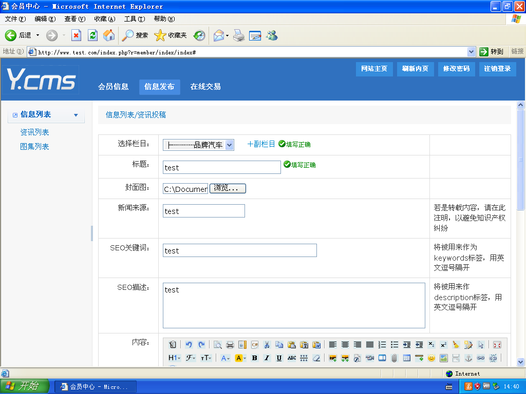Insert anchor in editor

pos(468,358)
